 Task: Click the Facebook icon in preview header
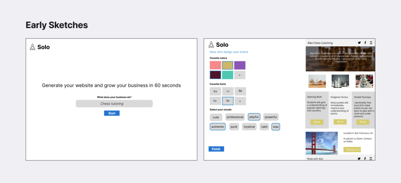pos(365,43)
